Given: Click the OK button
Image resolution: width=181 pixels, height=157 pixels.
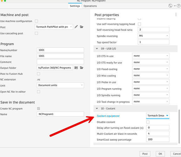Looking at the screenshot, I should click(160, 154).
